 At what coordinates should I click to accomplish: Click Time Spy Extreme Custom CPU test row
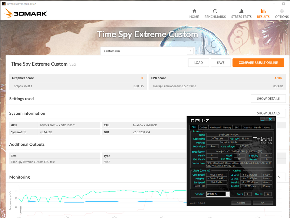55,162
